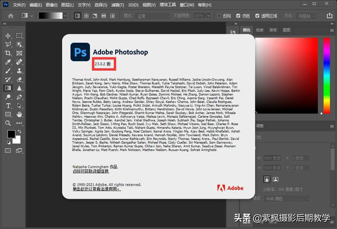Choose Radial Gradient style
The image size is (337, 229).
(86, 16)
